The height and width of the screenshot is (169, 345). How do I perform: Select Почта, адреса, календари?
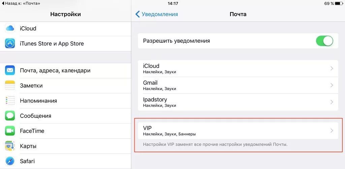[x=66, y=71]
